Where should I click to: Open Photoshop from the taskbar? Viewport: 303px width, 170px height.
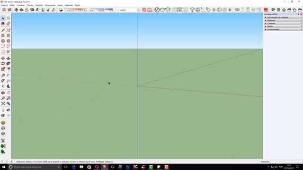pyautogui.click(x=128, y=167)
